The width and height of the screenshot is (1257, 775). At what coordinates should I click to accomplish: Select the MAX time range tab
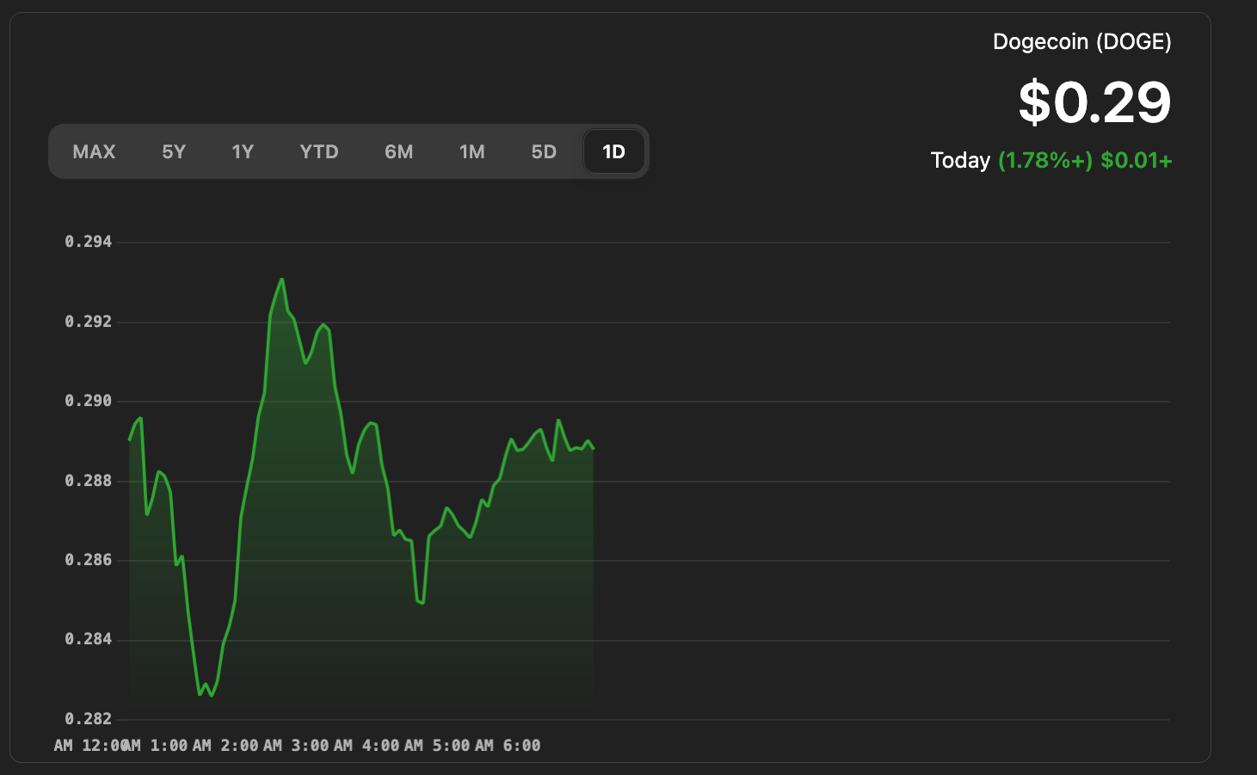coord(94,152)
